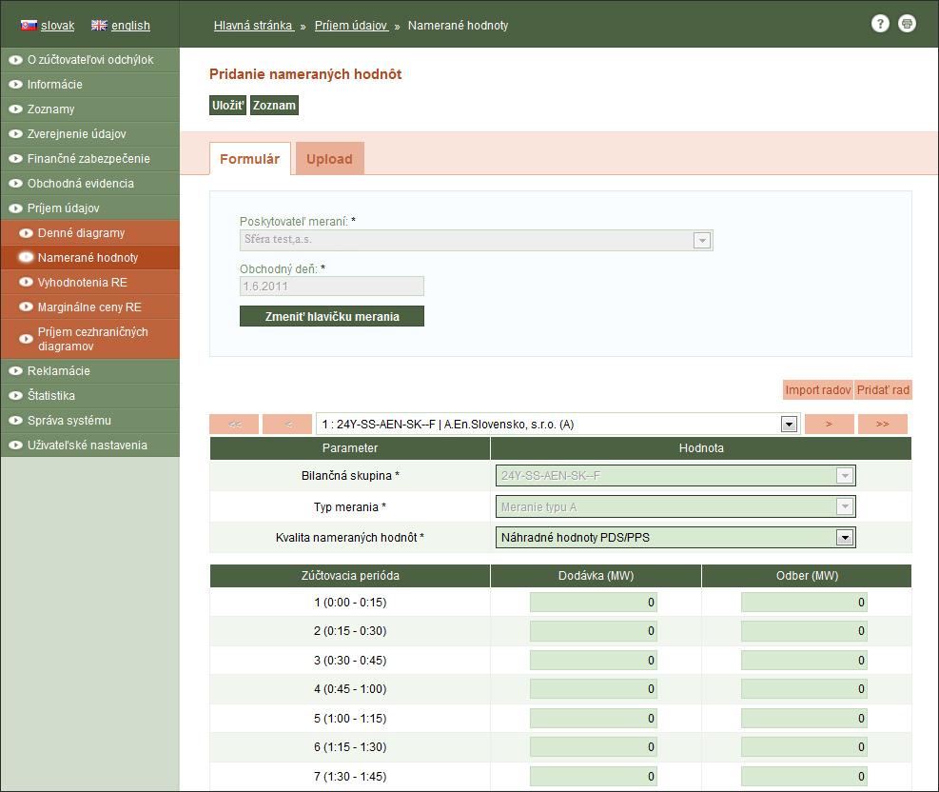Viewport: 939px width, 792px height.
Task: Open Marginálne ceny RE submenu item
Action: coord(89,307)
